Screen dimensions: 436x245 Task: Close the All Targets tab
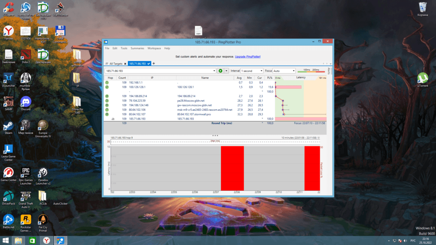tap(125, 64)
